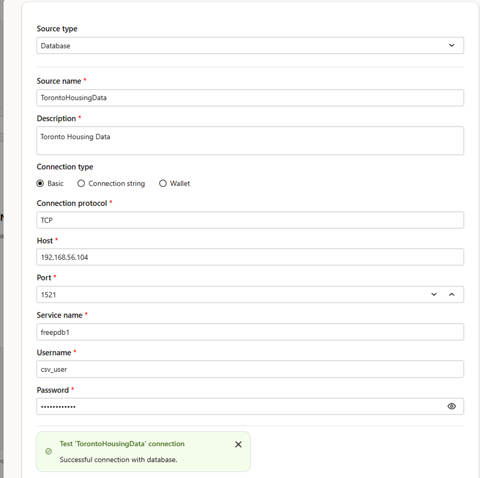Click the green success checkmark icon

[48, 451]
